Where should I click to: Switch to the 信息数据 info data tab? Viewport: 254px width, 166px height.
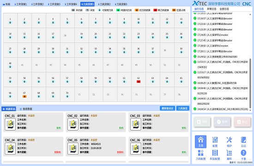(26, 109)
